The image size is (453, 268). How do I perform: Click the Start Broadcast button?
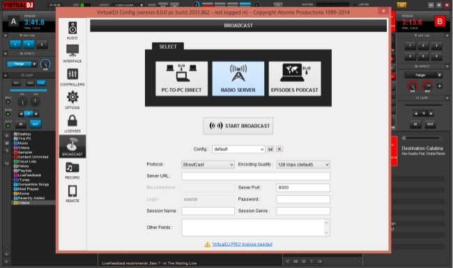pos(238,126)
